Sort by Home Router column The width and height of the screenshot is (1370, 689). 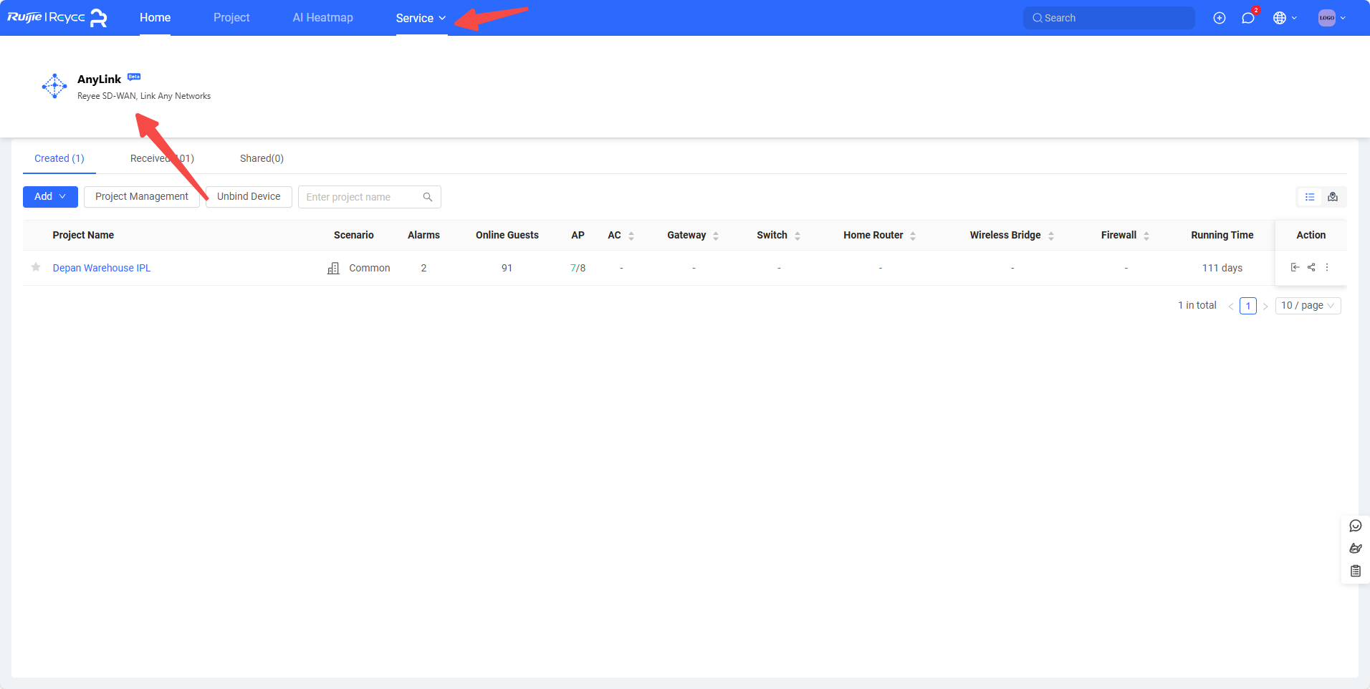pyautogui.click(x=913, y=236)
